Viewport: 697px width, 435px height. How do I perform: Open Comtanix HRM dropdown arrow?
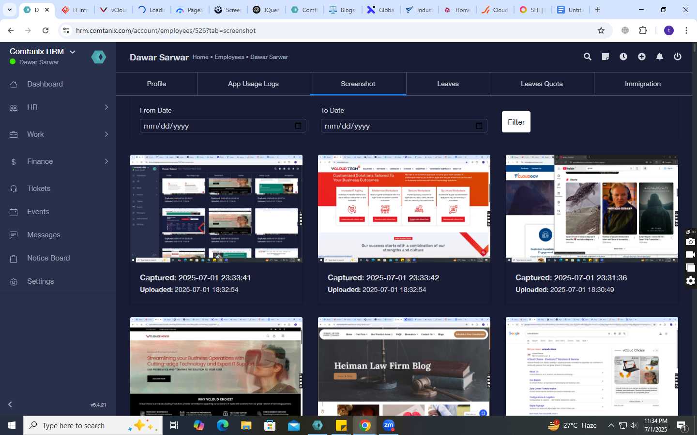(x=73, y=52)
